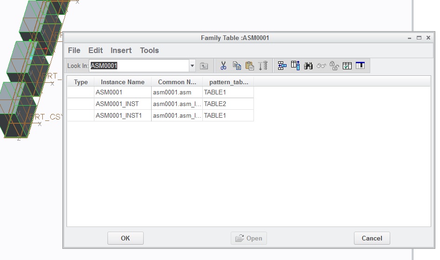Select the ASM0001_INST1 instance name cell

123,115
